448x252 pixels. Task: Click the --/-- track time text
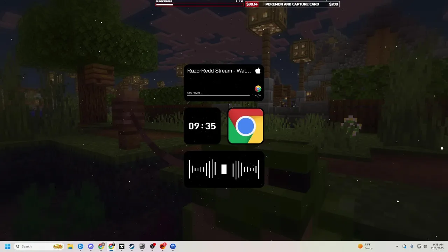pyautogui.click(x=258, y=96)
